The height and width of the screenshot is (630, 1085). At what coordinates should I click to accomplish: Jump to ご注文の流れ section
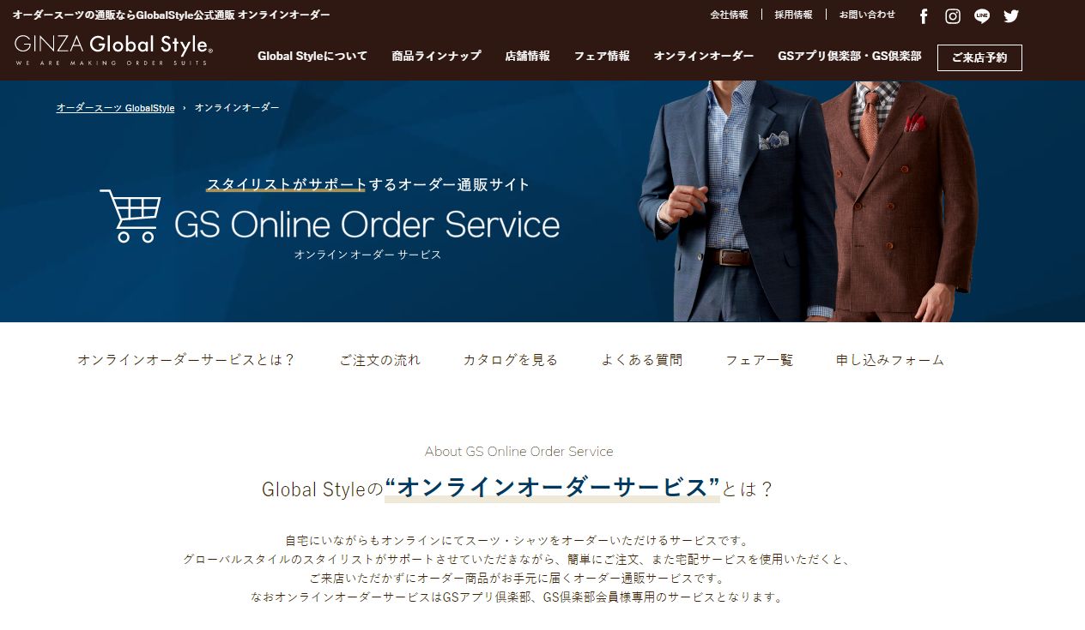coord(379,360)
